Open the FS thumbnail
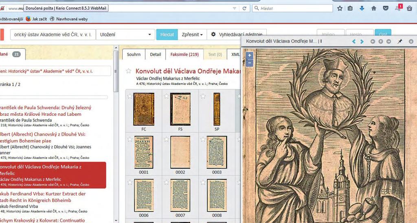 (x=180, y=109)
